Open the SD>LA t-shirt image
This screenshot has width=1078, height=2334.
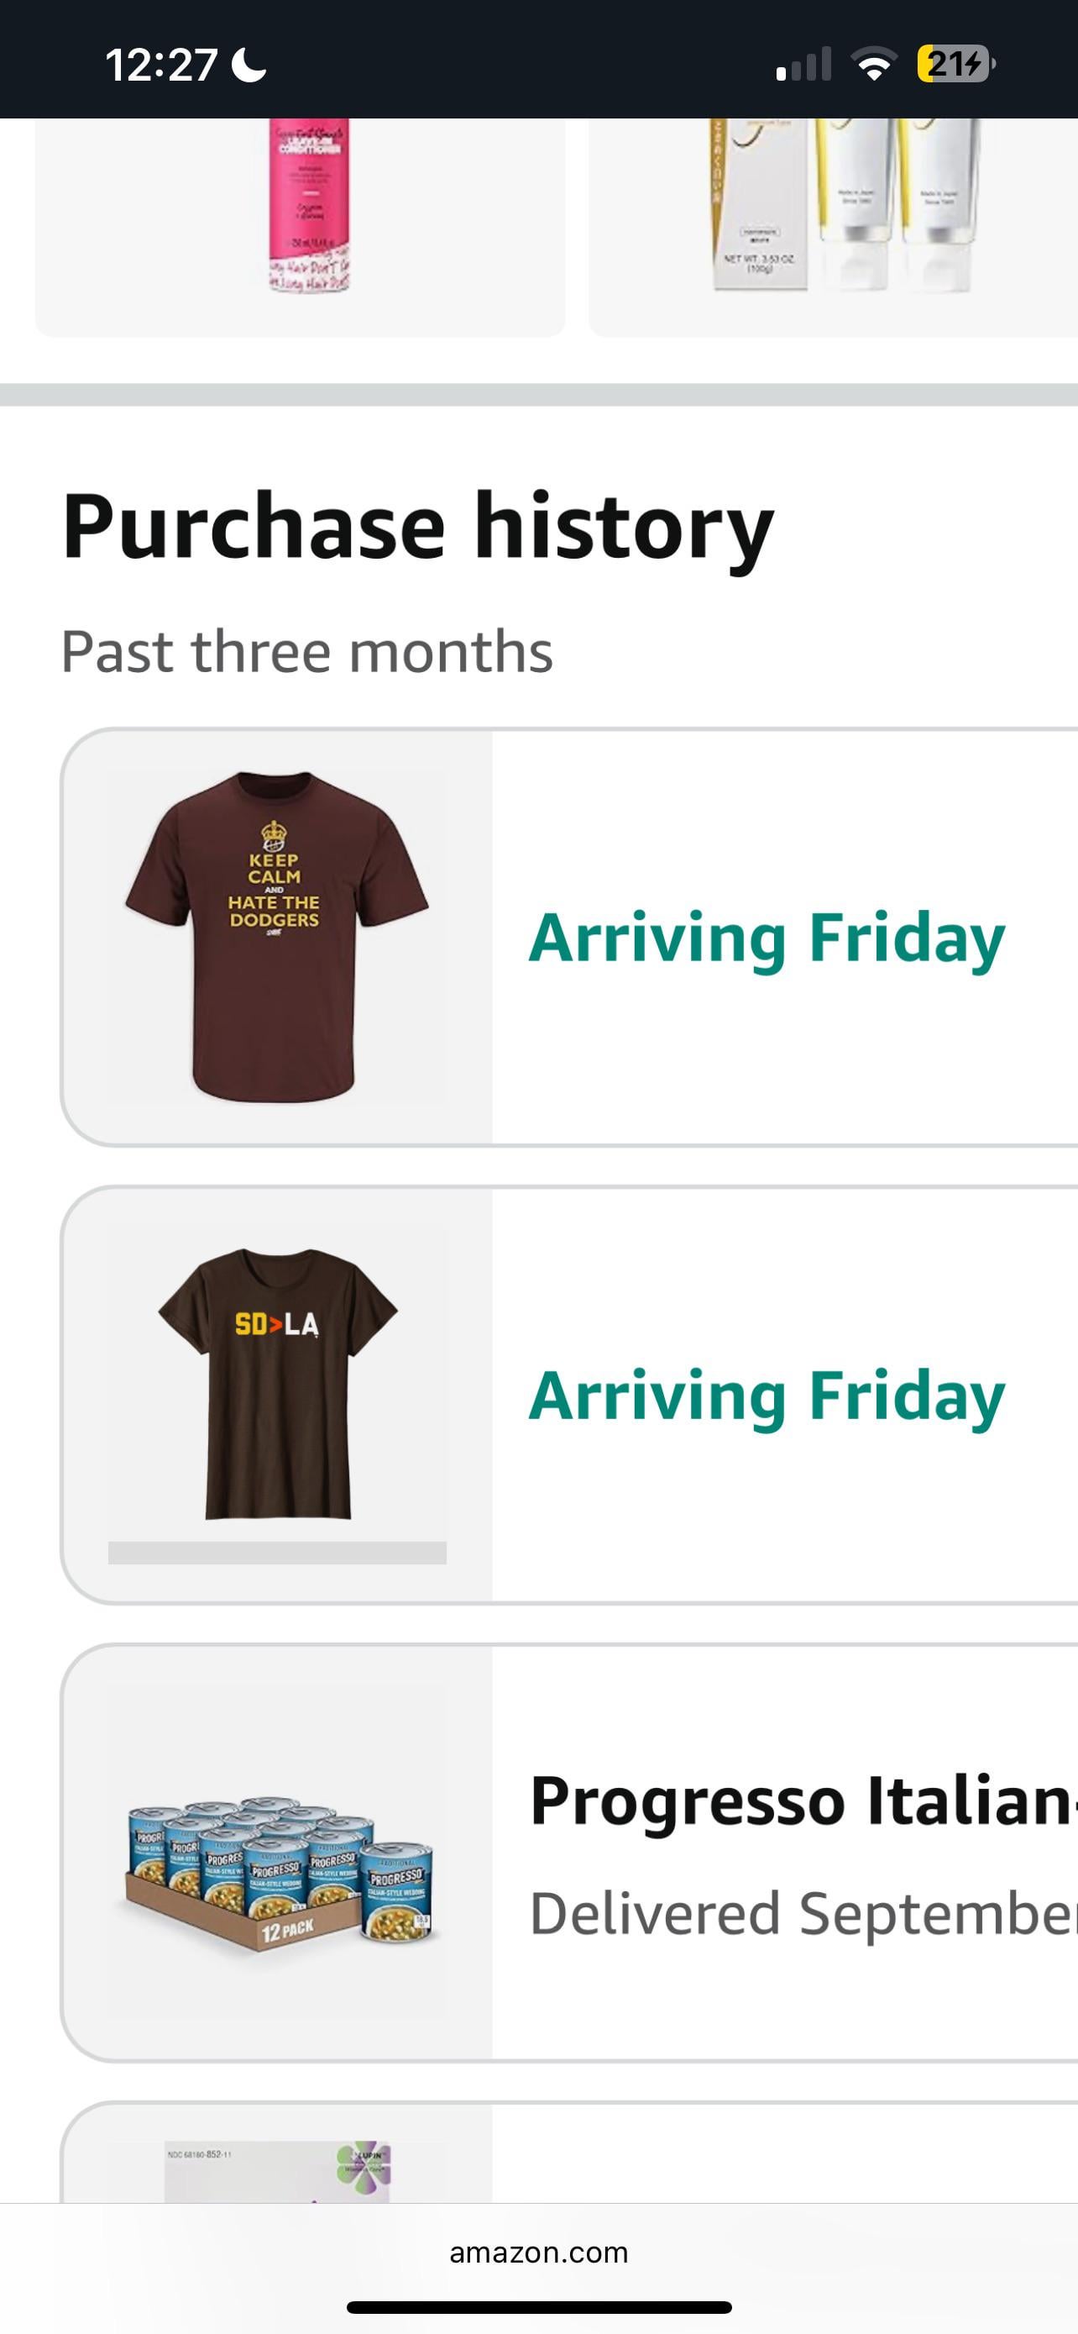tap(277, 1383)
